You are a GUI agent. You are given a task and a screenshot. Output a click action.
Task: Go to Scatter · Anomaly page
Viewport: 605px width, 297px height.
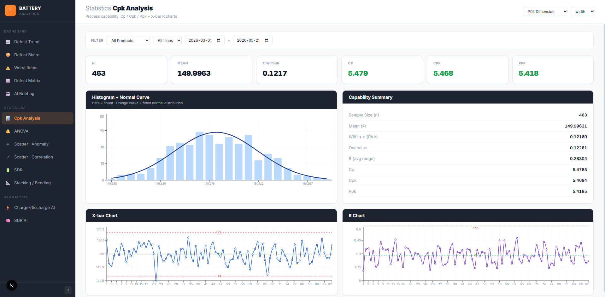tap(38, 144)
